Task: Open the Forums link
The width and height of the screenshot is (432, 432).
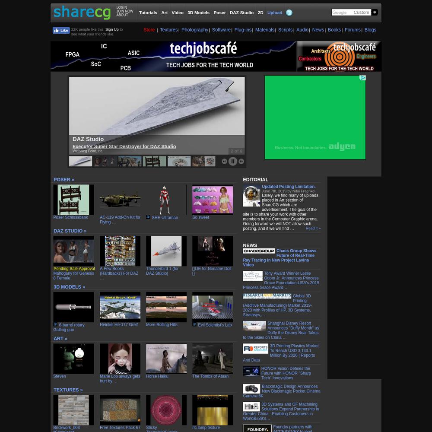Action: click(353, 30)
